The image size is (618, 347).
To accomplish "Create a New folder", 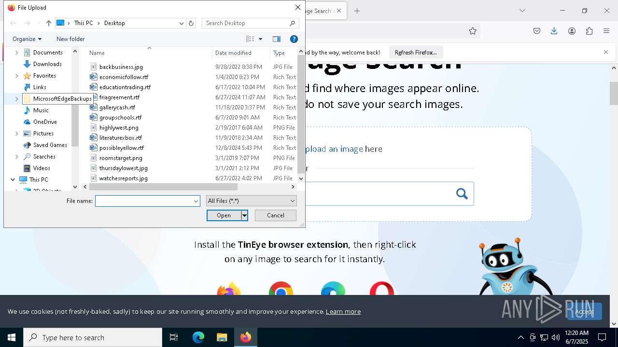I will (70, 39).
